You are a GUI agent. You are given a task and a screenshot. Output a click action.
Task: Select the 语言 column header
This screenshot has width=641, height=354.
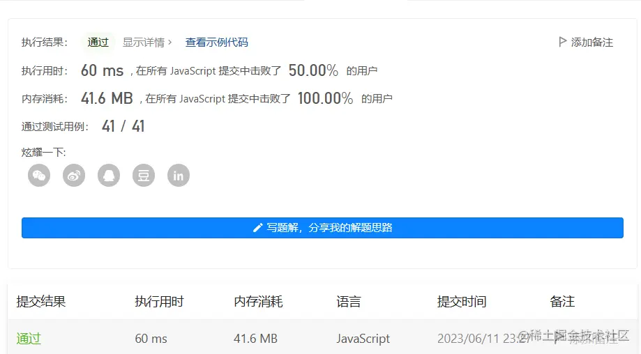[349, 302]
